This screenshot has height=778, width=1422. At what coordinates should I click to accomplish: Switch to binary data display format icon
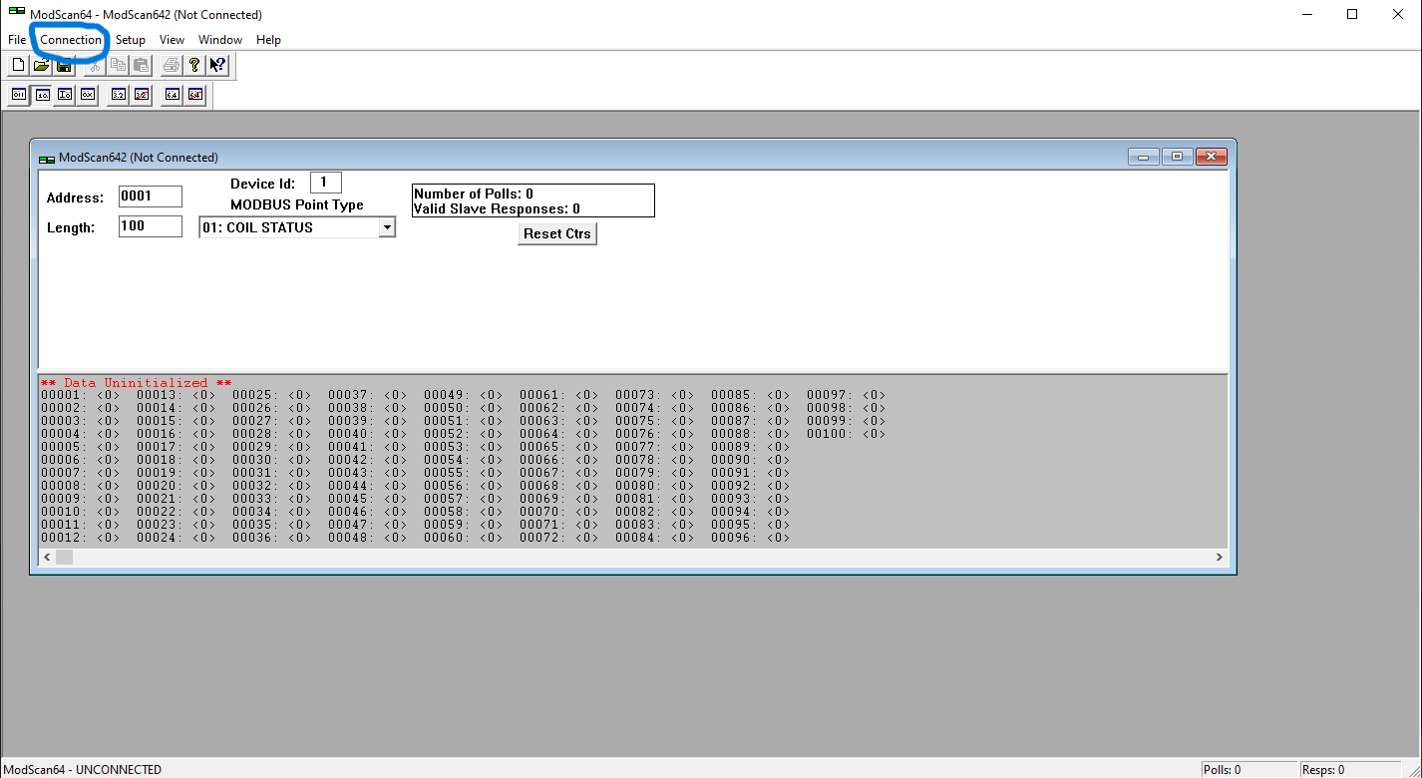[19, 95]
